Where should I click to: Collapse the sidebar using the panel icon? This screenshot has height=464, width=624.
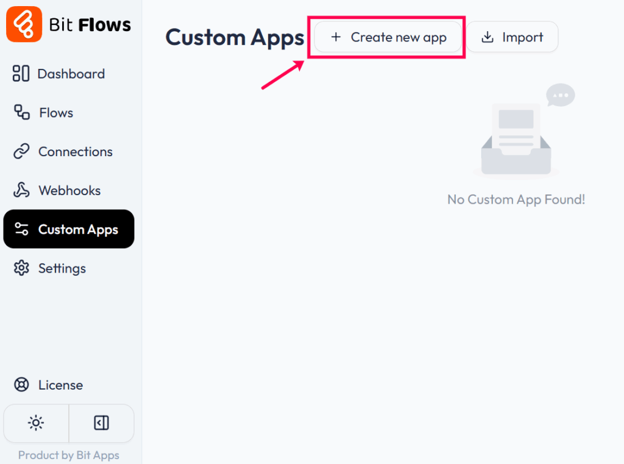102,423
